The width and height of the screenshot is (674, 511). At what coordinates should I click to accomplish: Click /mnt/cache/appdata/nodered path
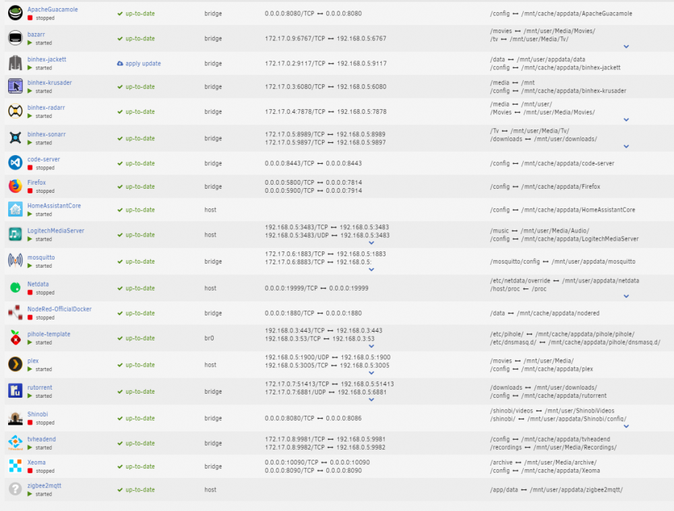pos(558,313)
